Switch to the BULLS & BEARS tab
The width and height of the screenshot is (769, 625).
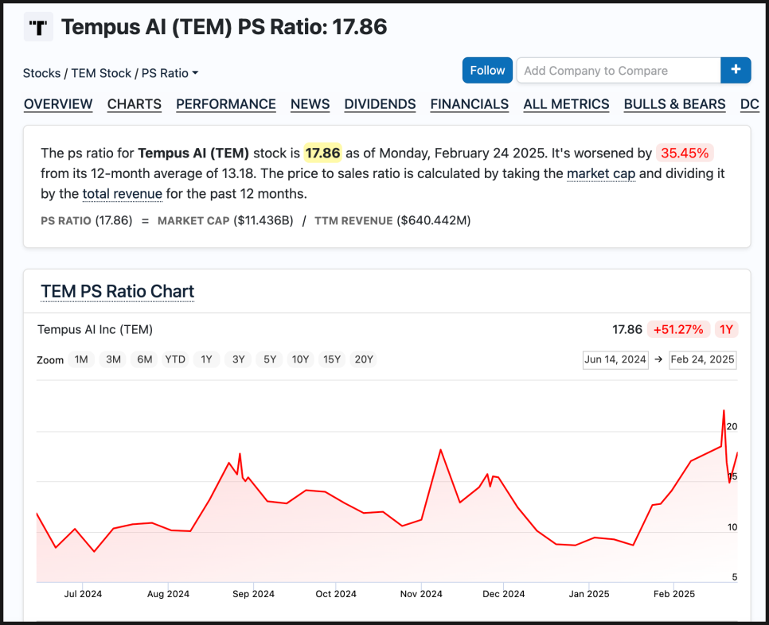pyautogui.click(x=674, y=104)
